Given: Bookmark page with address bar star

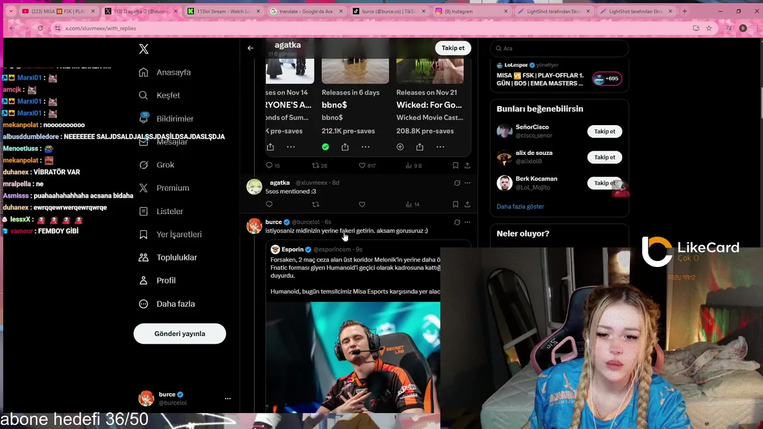Looking at the screenshot, I should 709,28.
